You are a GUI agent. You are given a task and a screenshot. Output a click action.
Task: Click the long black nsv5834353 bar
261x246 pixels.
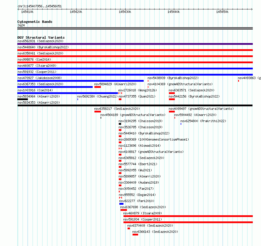click(135, 105)
